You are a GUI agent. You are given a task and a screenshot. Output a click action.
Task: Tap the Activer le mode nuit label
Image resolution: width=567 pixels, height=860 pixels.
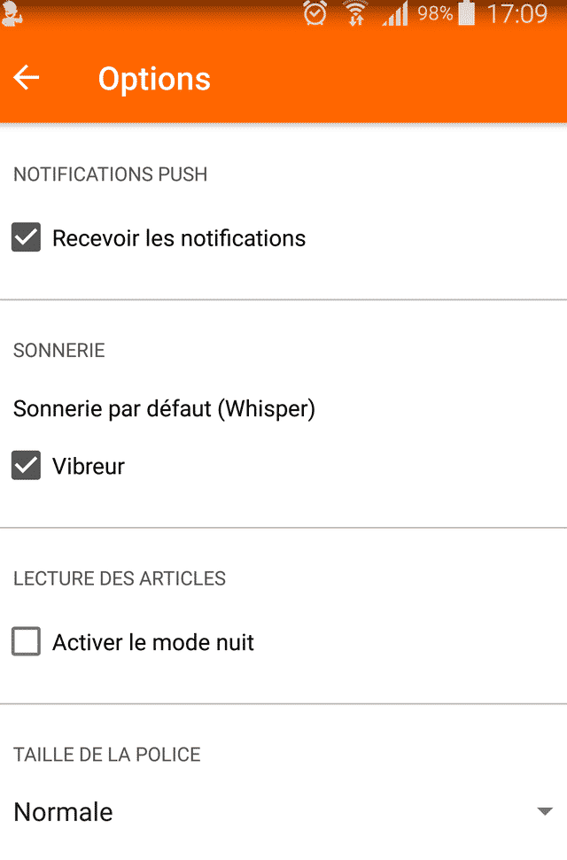point(153,642)
